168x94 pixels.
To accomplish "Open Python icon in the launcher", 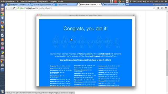I will pos(2,52).
